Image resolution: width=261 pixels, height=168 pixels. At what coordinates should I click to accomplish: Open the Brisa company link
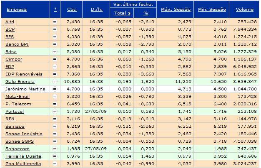(x=11, y=52)
